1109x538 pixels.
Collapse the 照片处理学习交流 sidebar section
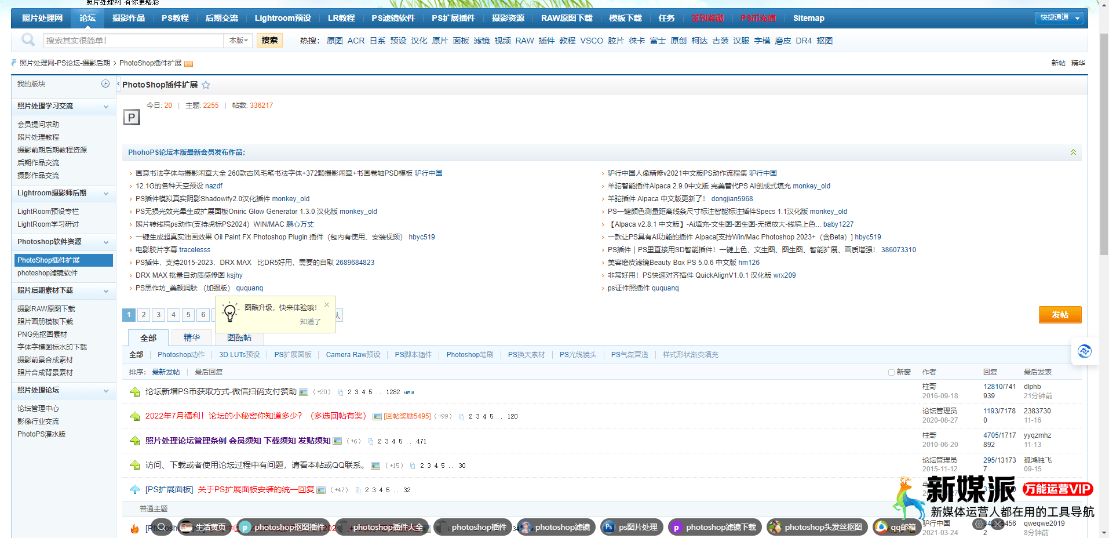click(106, 107)
